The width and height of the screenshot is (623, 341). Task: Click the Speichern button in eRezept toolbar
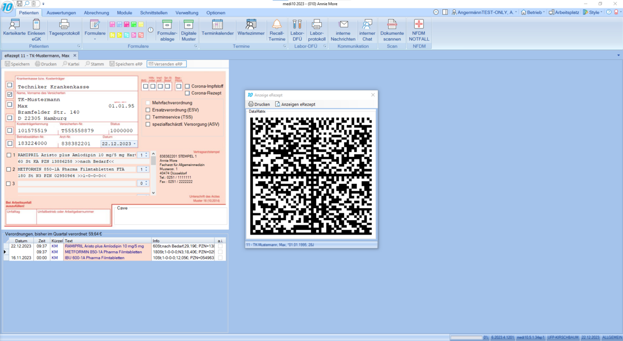[x=17, y=64]
